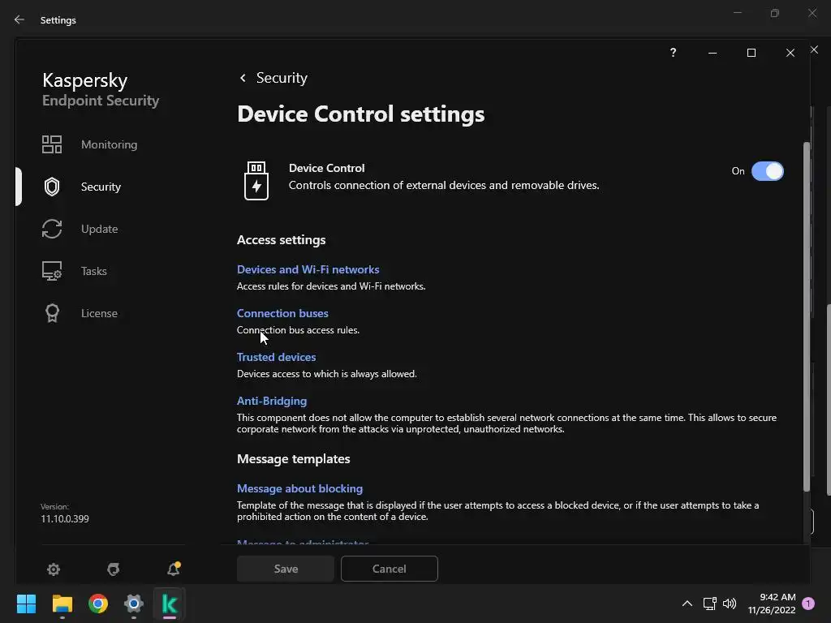Turn off the Device Control toggle

pyautogui.click(x=768, y=171)
